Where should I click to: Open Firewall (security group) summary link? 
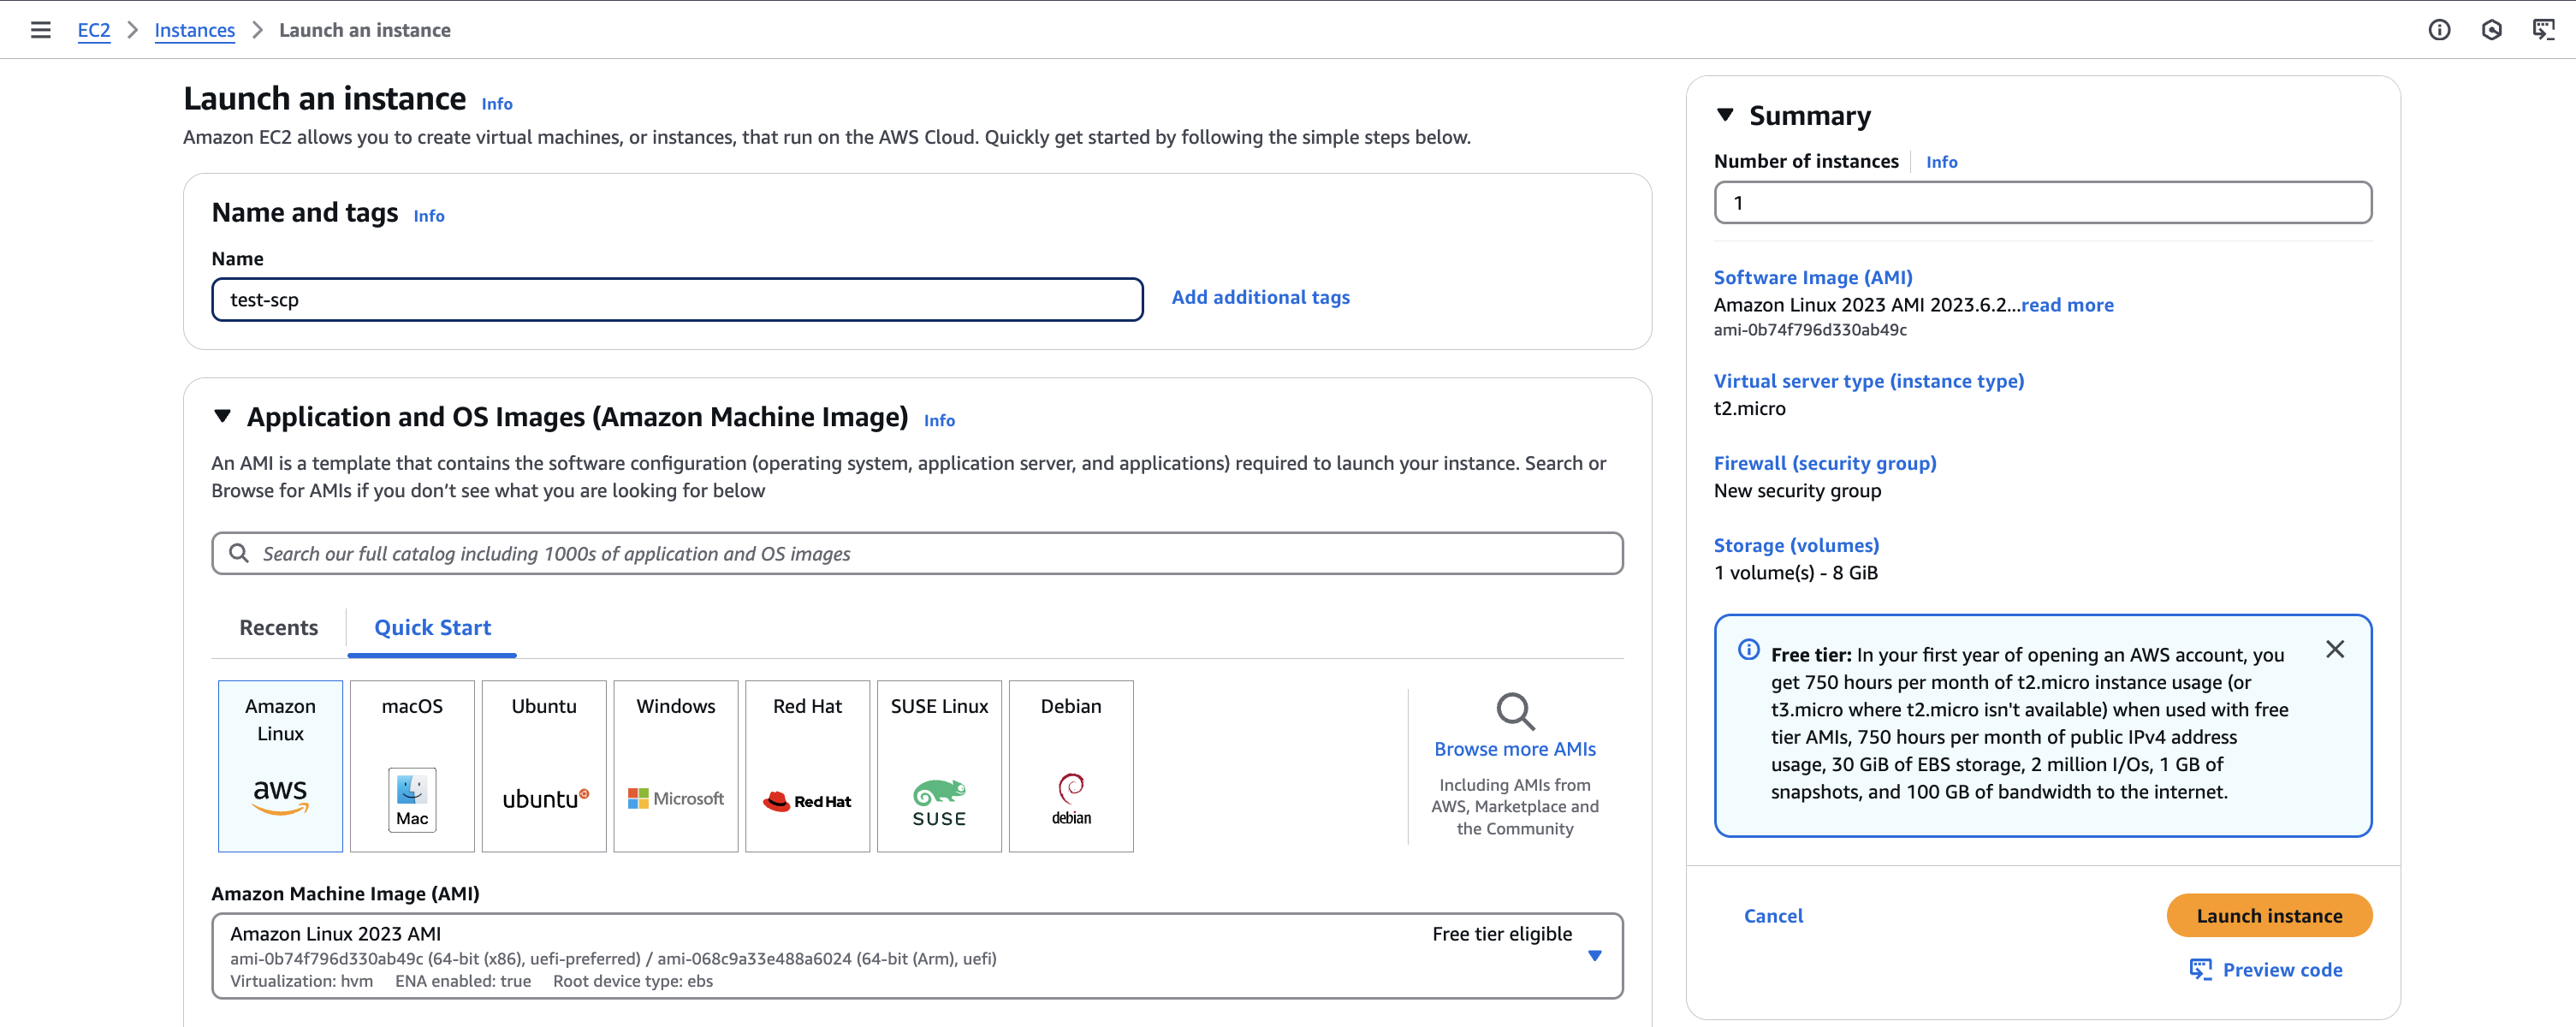tap(1825, 464)
